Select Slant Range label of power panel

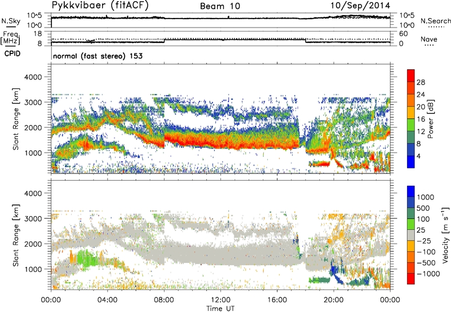pos(16,119)
